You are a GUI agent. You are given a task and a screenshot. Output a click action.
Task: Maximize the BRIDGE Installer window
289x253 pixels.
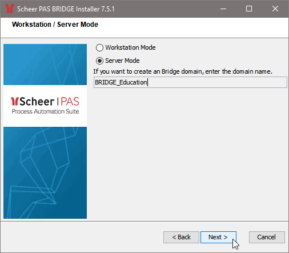coord(249,9)
